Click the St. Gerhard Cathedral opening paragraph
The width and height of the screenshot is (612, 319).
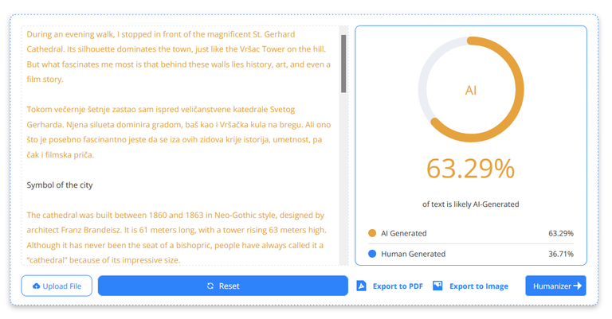pyautogui.click(x=177, y=56)
